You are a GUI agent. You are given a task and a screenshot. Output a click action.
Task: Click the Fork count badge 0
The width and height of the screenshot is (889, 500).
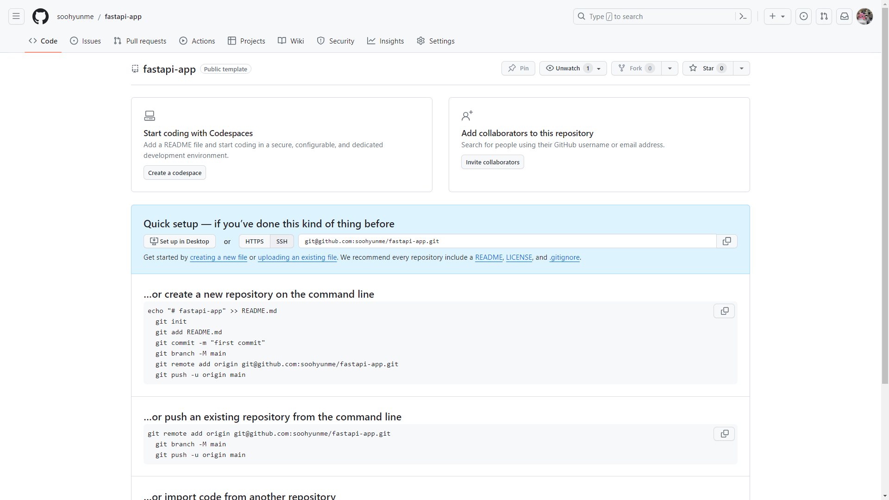point(650,69)
